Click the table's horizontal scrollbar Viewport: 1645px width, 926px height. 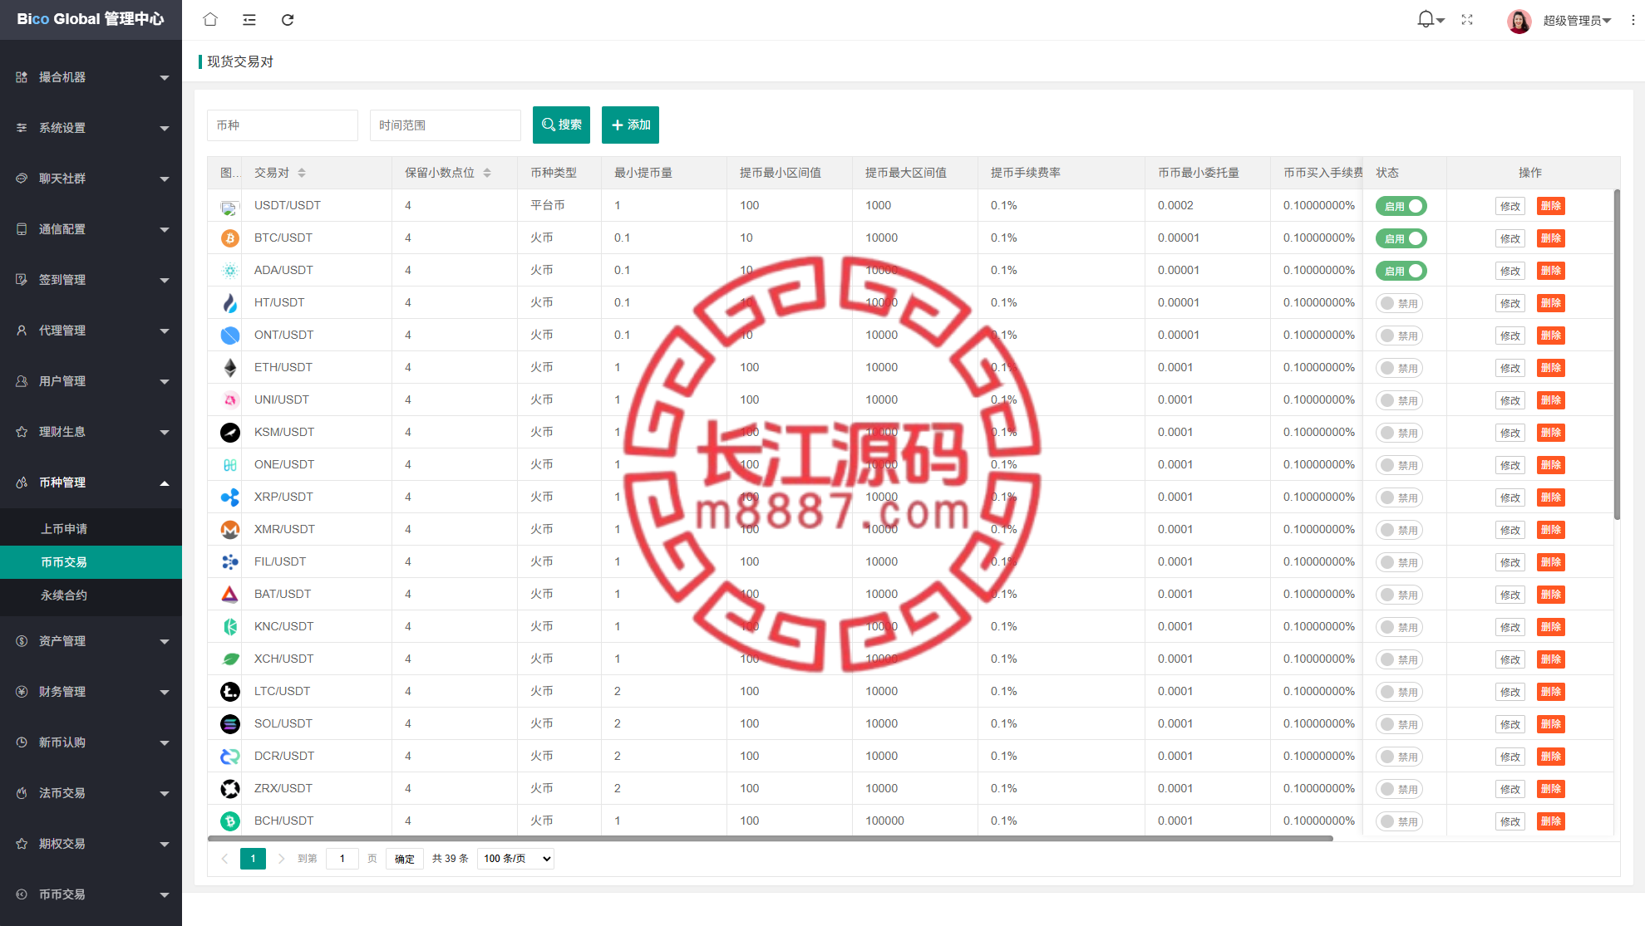(x=771, y=839)
